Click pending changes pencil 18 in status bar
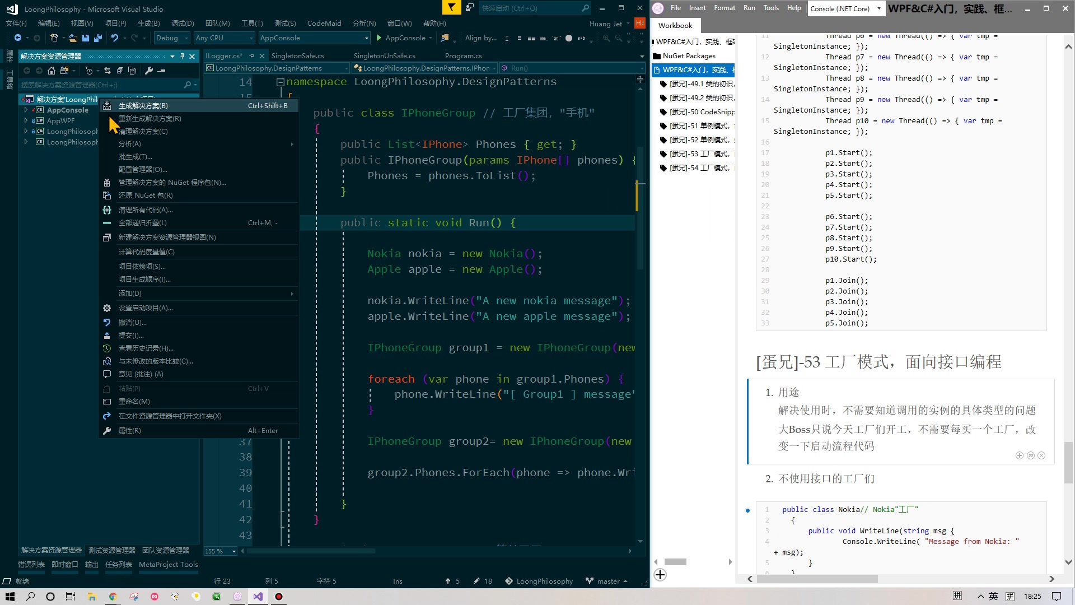 [483, 581]
